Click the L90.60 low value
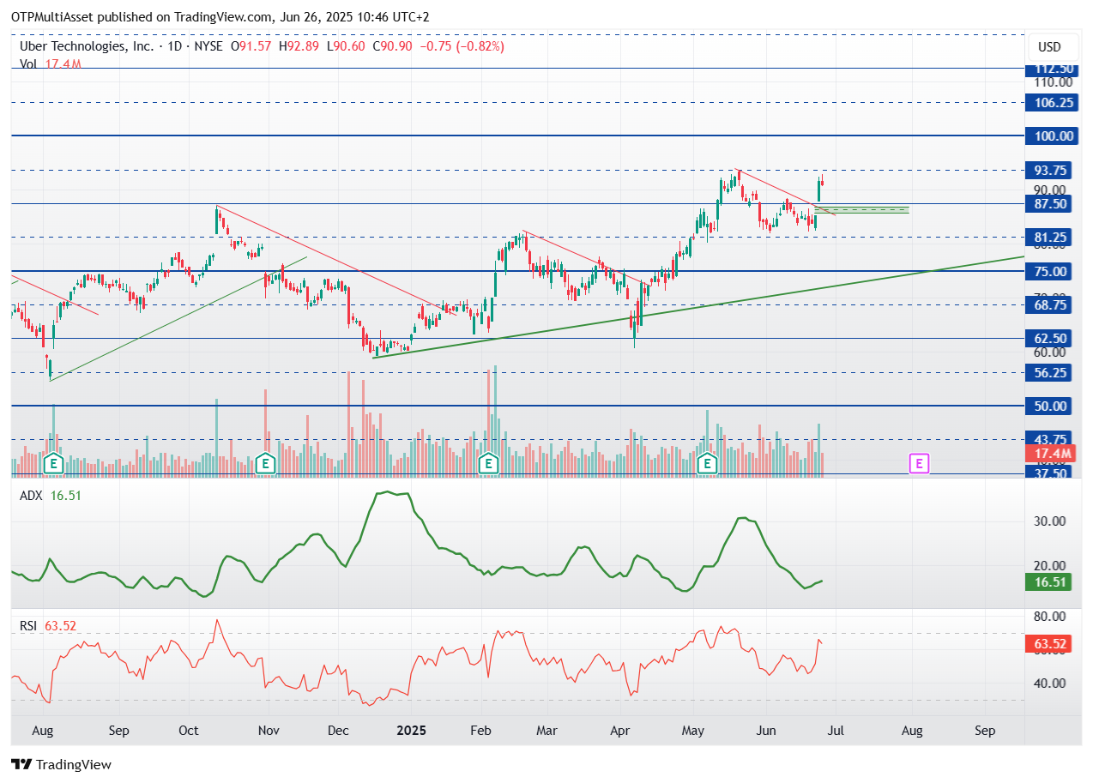 [346, 46]
